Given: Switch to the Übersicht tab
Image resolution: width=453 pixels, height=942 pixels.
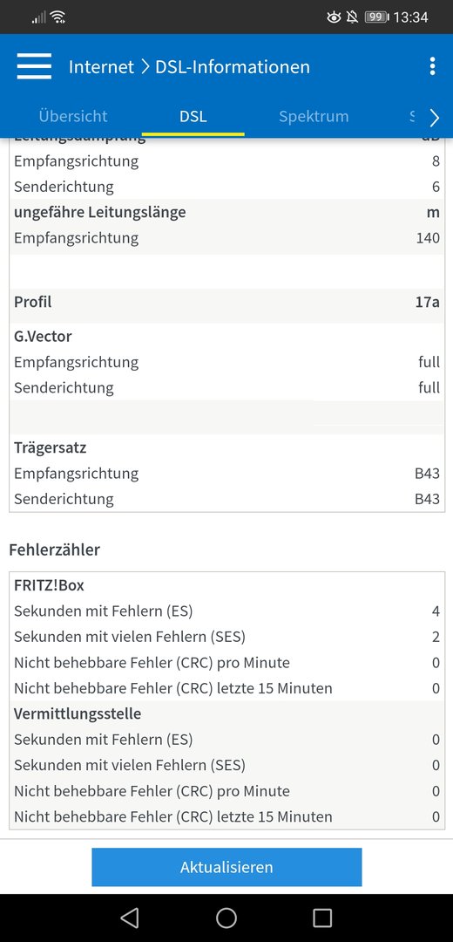Looking at the screenshot, I should click(73, 116).
